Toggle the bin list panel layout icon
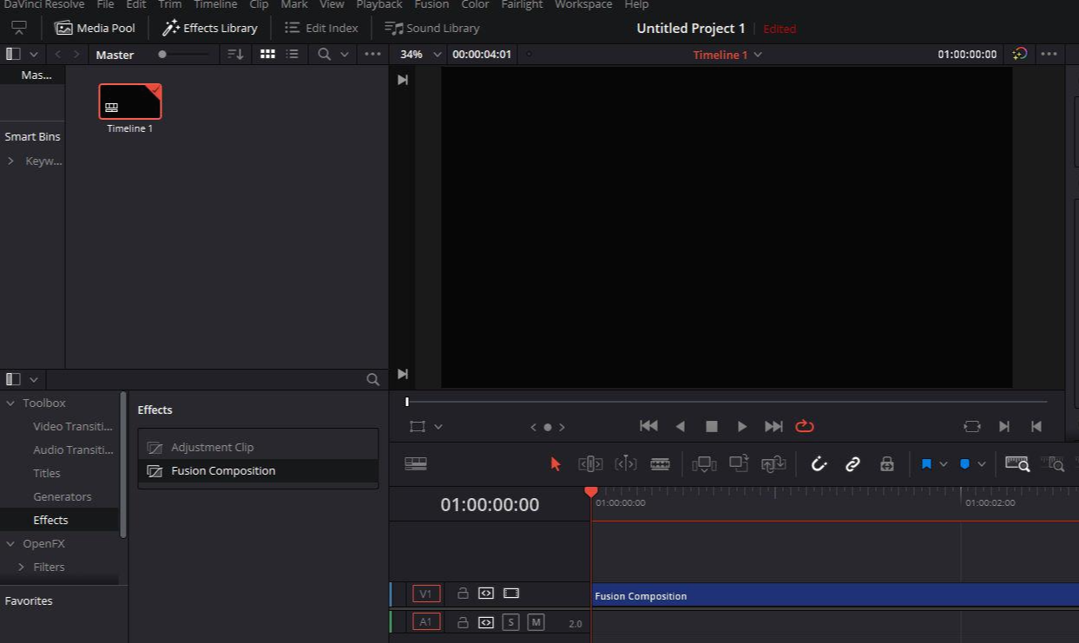 click(12, 54)
